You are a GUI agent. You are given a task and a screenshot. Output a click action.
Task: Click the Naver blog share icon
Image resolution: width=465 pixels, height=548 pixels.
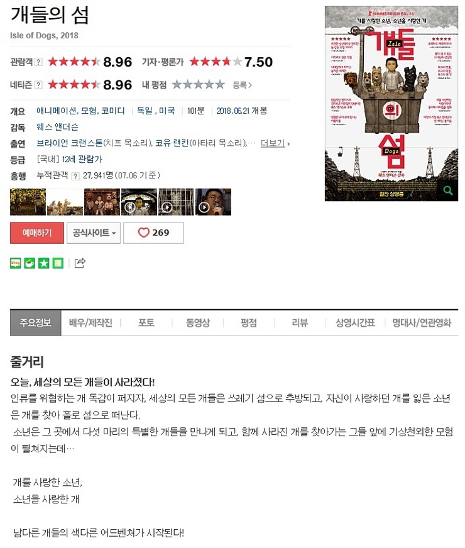point(15,263)
